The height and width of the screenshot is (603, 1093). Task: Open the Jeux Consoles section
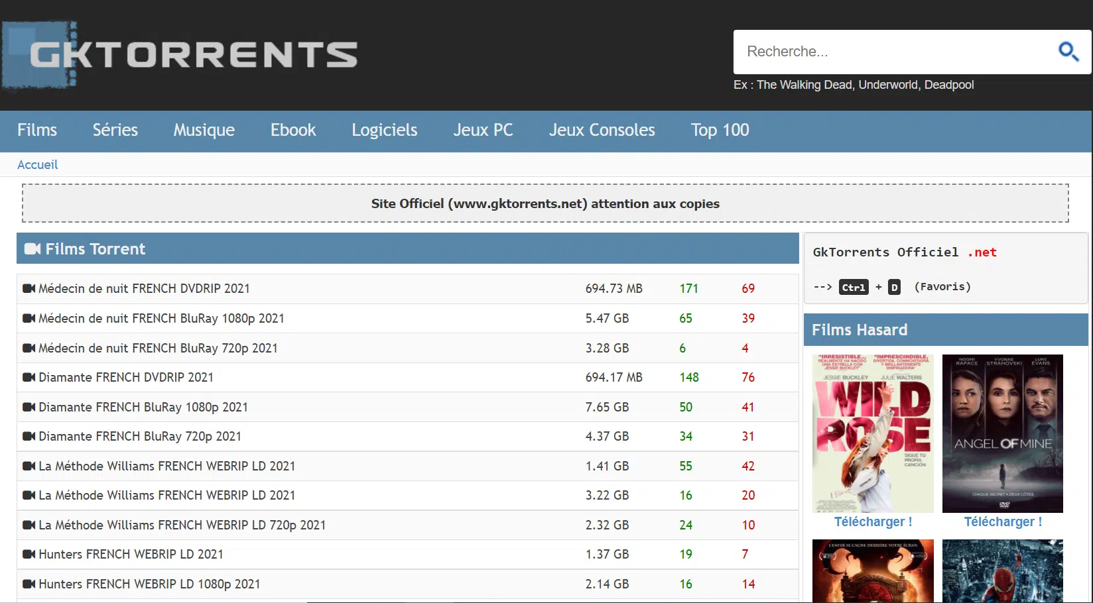click(602, 130)
